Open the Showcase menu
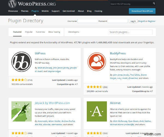164x137 pixels. pos(13,11)
